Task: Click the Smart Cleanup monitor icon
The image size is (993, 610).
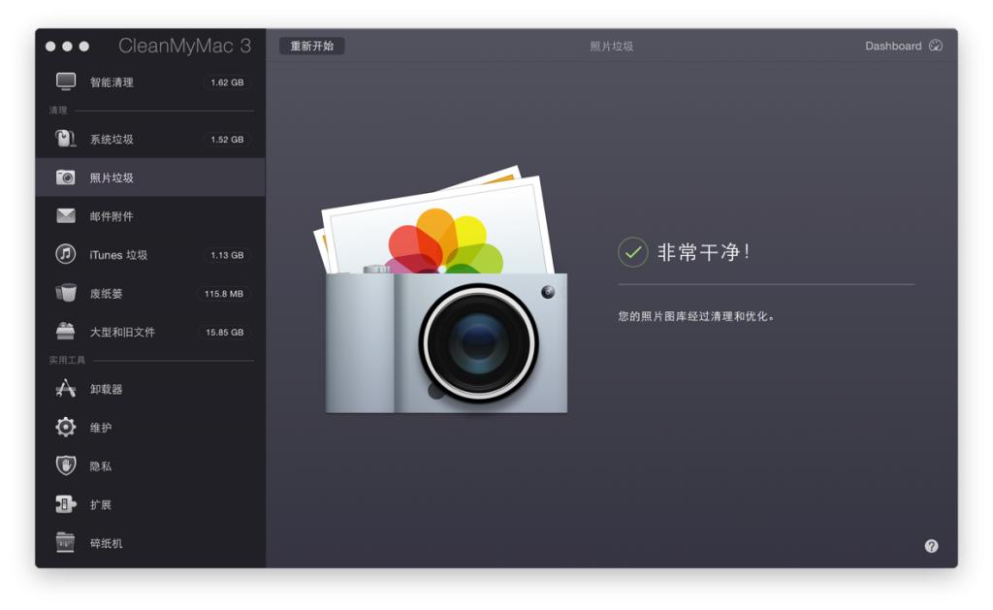Action: [66, 81]
